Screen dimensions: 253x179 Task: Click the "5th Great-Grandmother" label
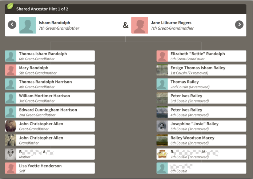click(38, 73)
